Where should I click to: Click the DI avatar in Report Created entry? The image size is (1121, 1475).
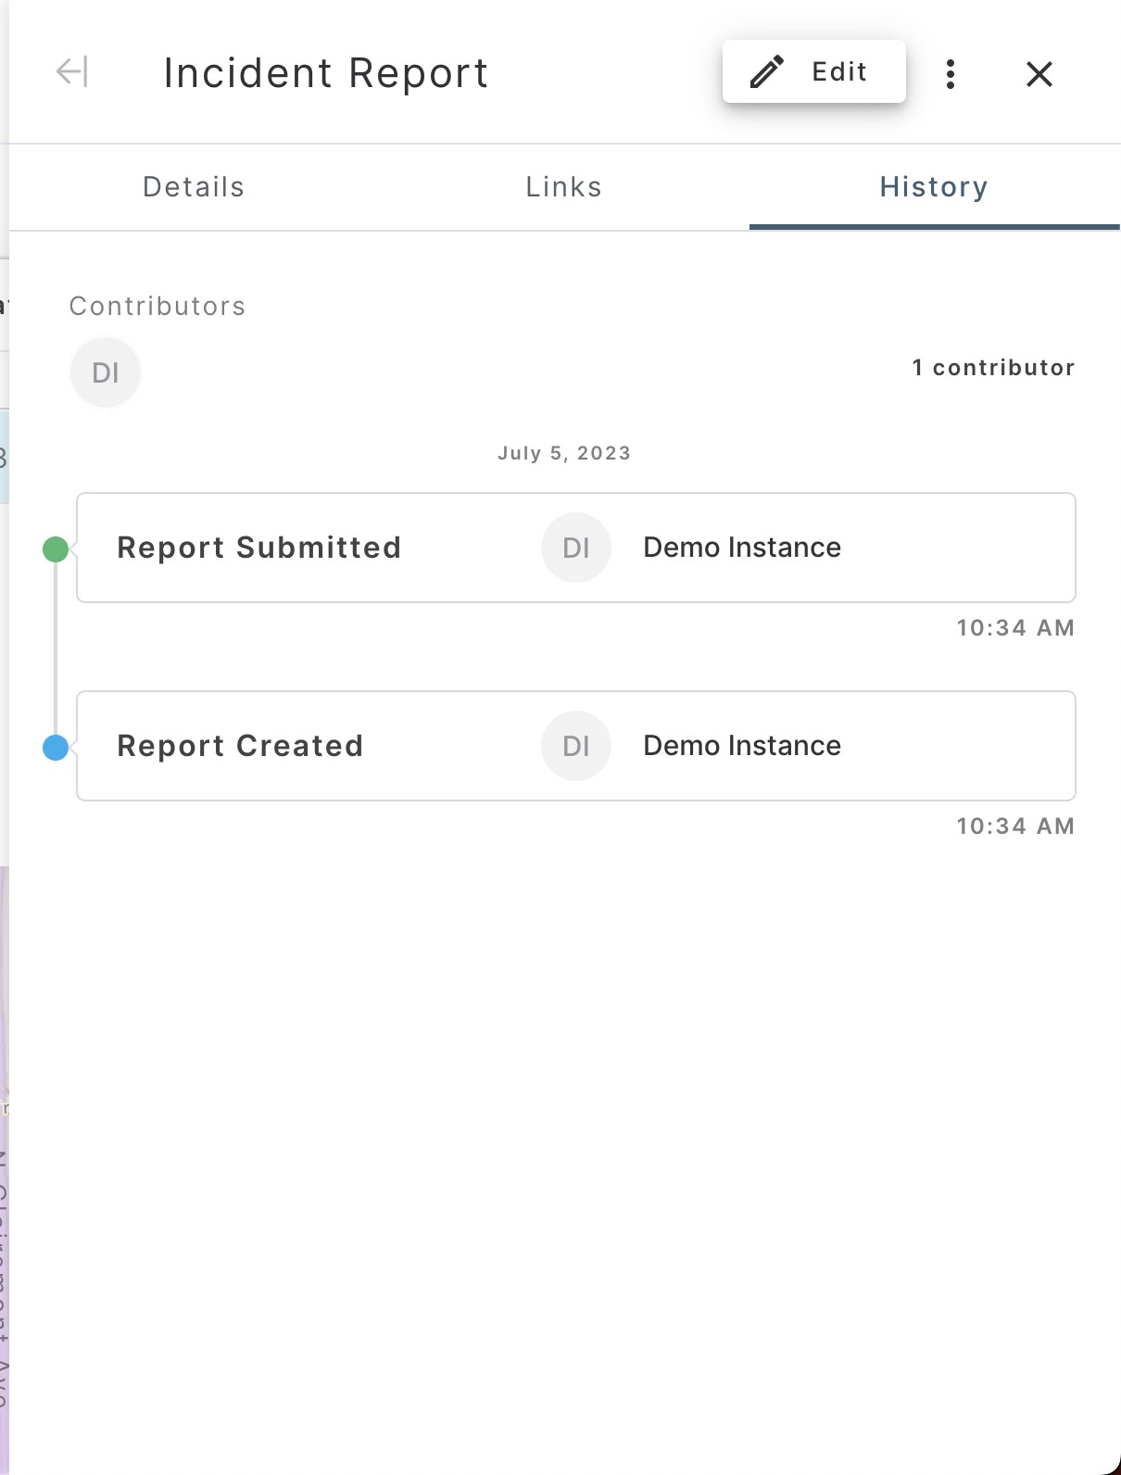[576, 746]
